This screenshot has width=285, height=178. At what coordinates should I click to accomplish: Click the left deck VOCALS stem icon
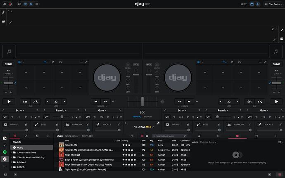(98, 125)
